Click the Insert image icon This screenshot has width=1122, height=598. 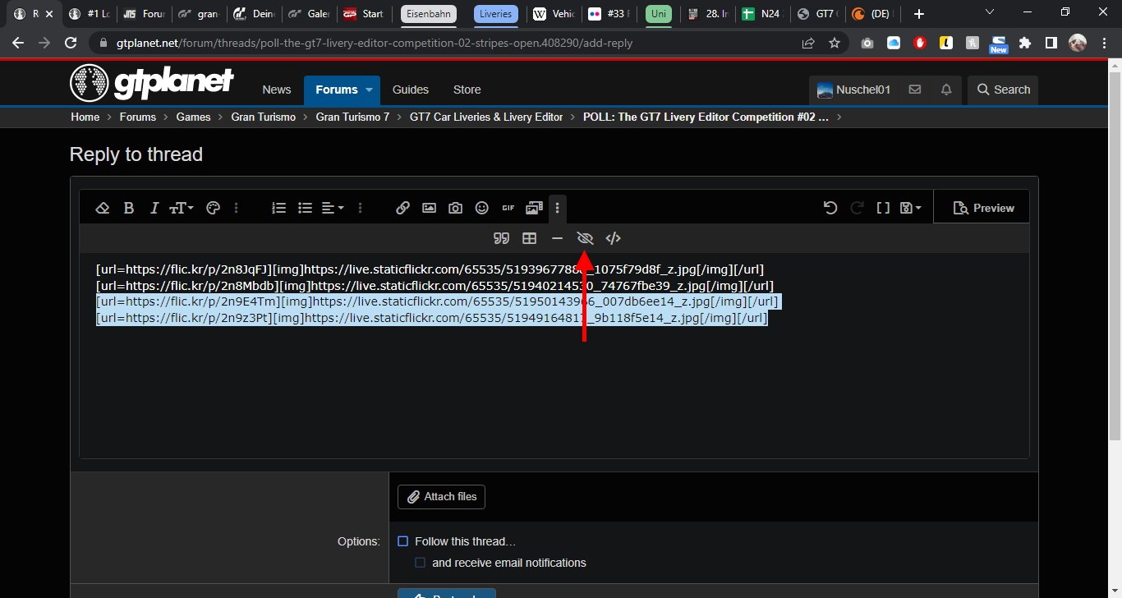(x=429, y=208)
